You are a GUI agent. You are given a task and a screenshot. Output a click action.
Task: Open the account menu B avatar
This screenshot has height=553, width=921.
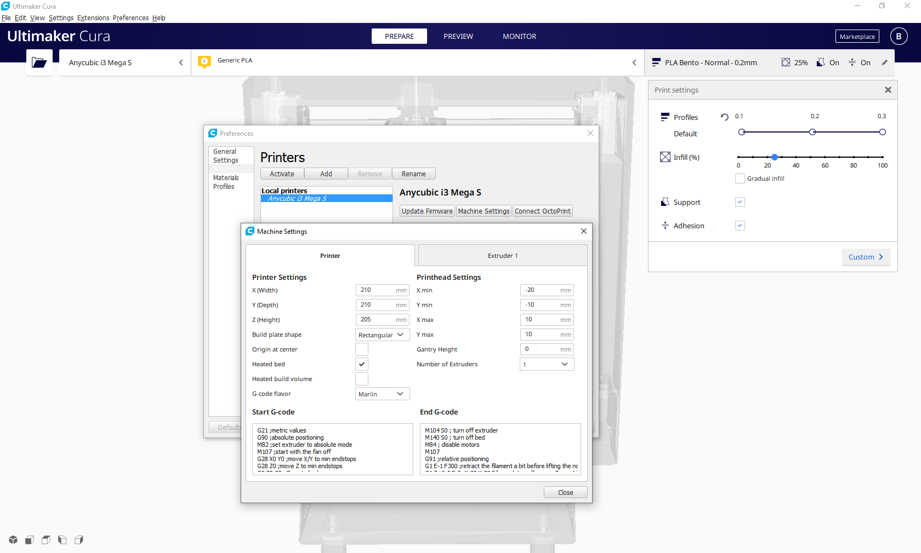coord(899,36)
